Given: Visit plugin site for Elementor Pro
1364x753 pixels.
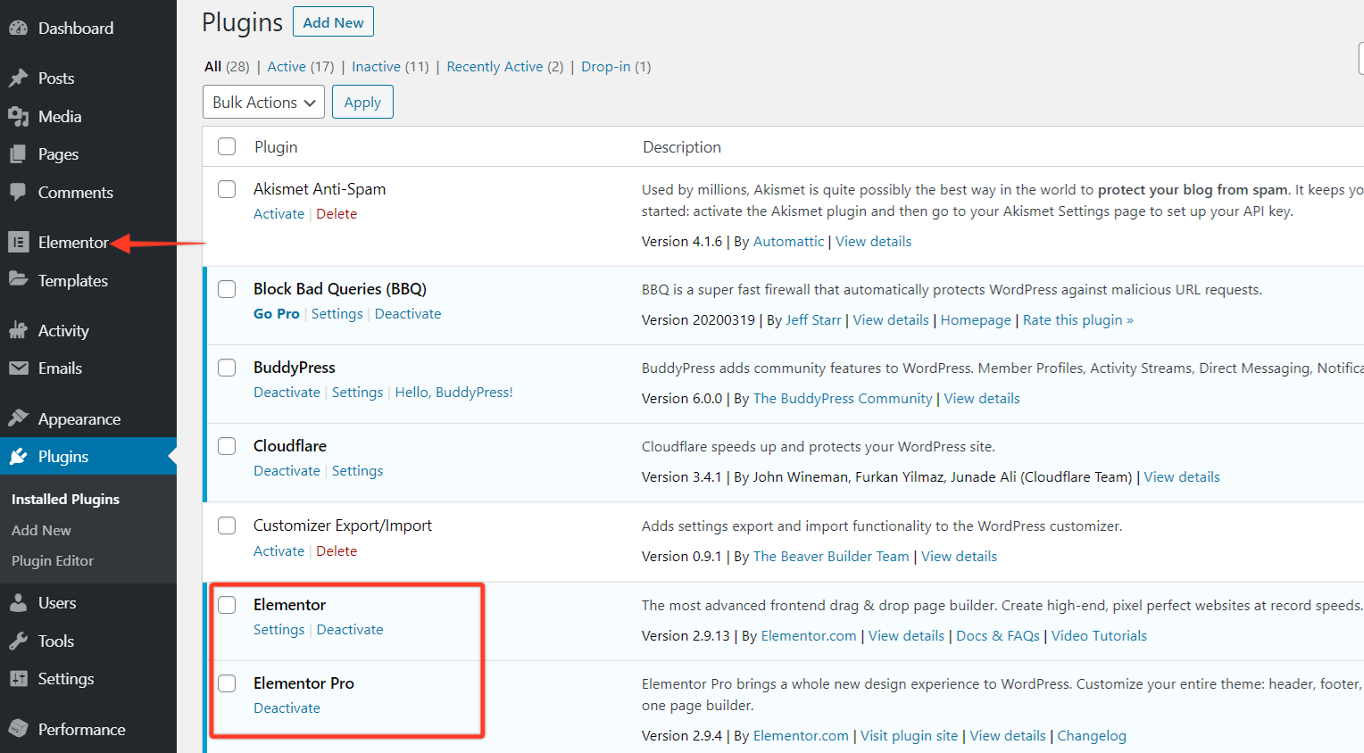Looking at the screenshot, I should (909, 735).
